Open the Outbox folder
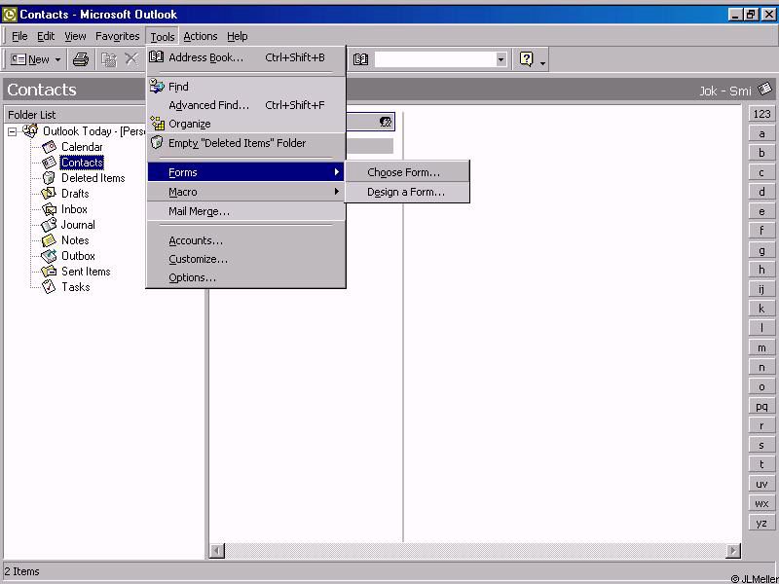The width and height of the screenshot is (779, 584). tap(78, 256)
